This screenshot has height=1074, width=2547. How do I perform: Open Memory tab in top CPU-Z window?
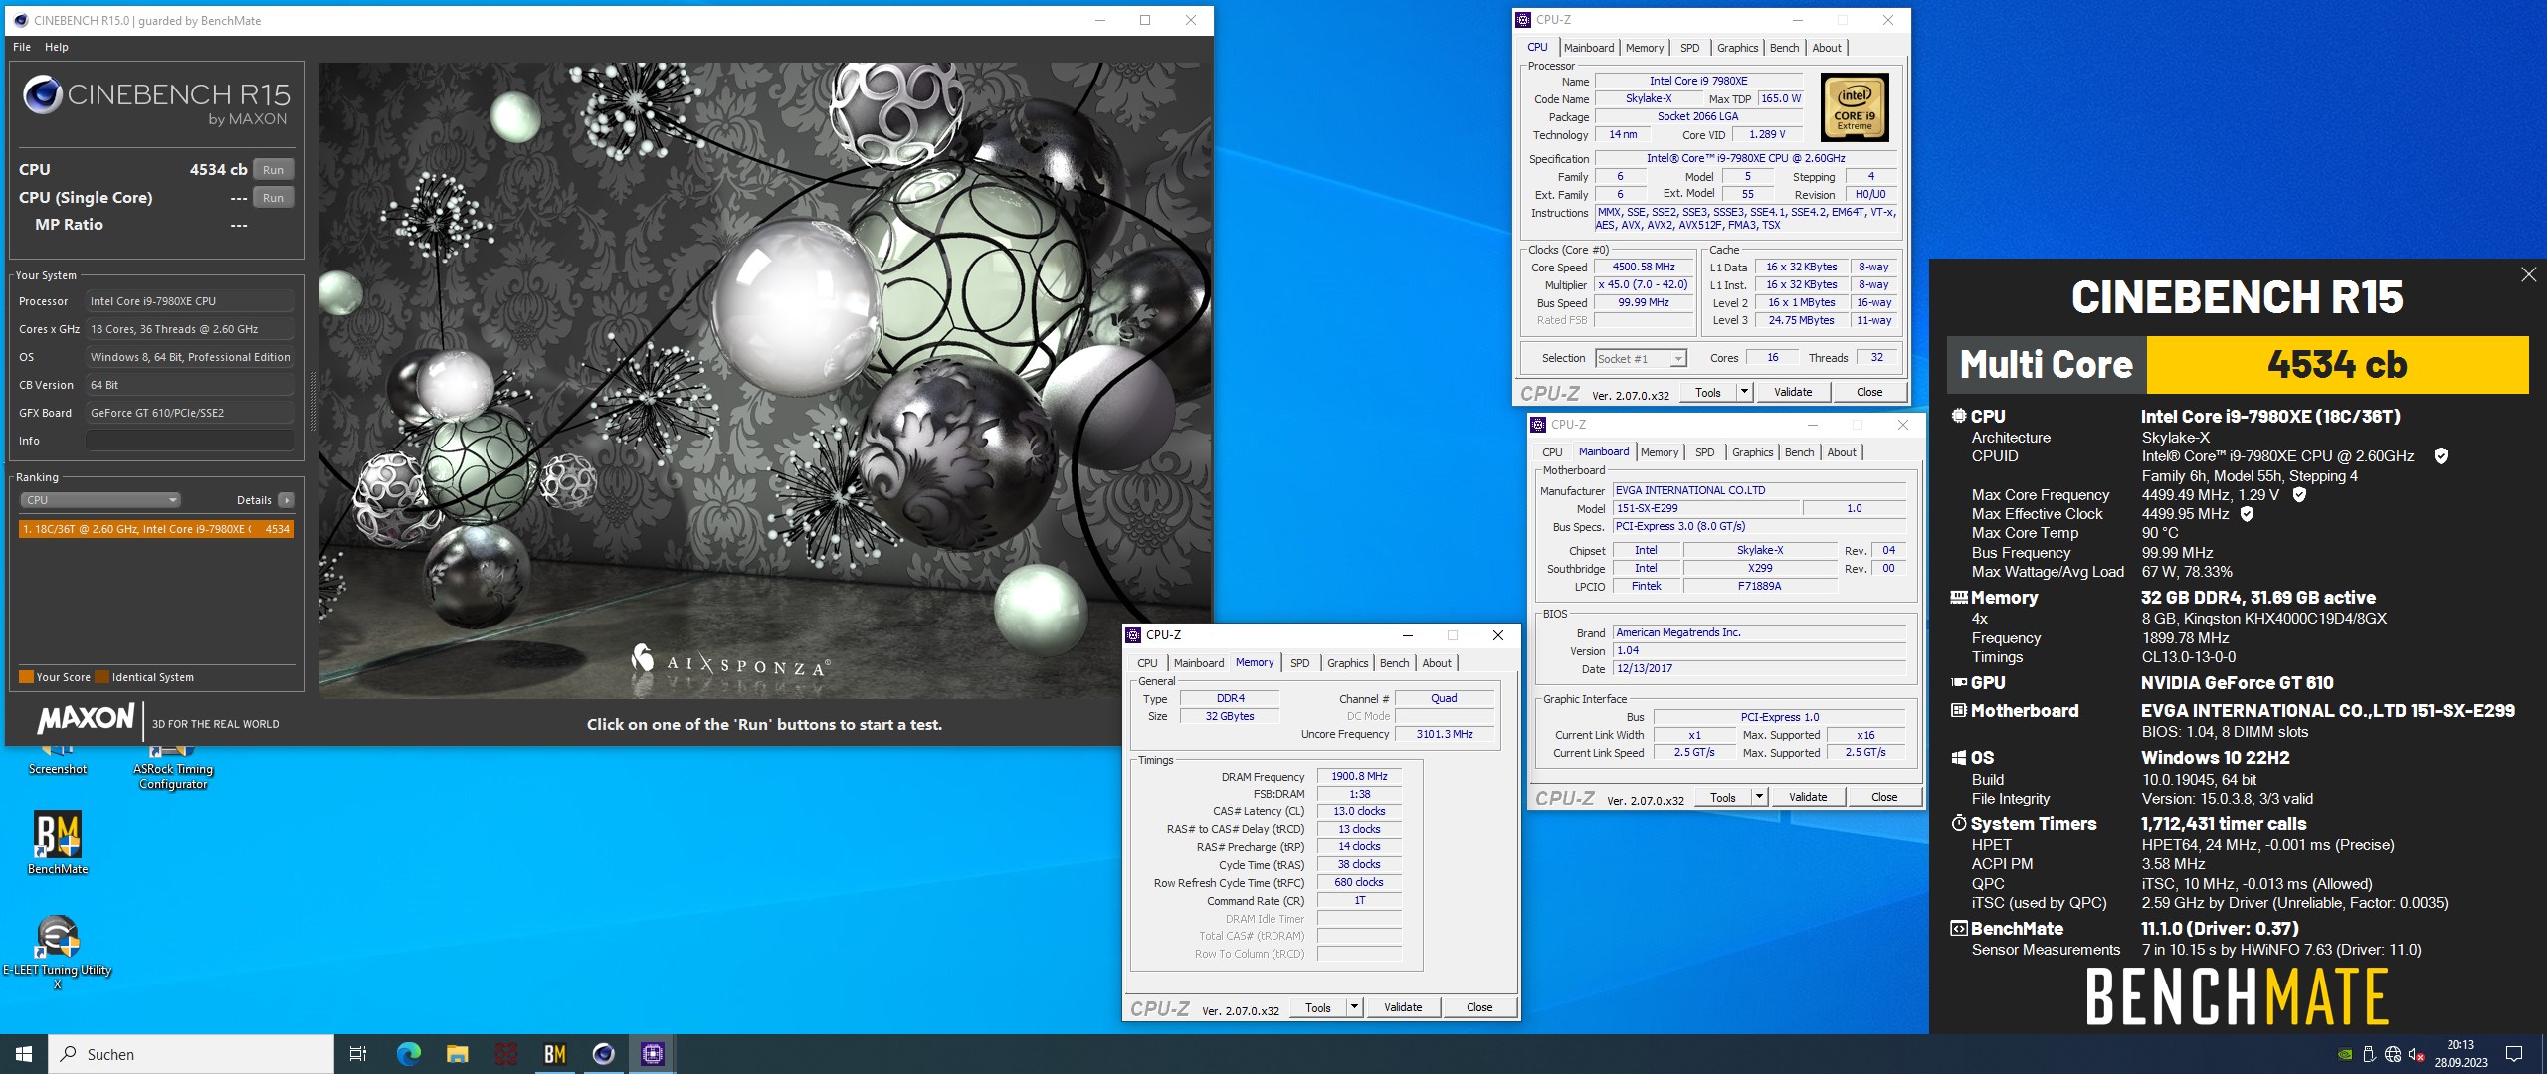pos(1645,48)
